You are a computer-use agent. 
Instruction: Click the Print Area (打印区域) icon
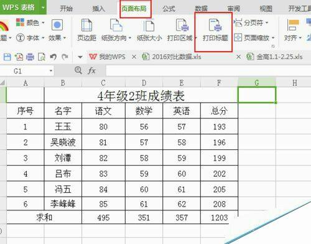[x=182, y=26]
